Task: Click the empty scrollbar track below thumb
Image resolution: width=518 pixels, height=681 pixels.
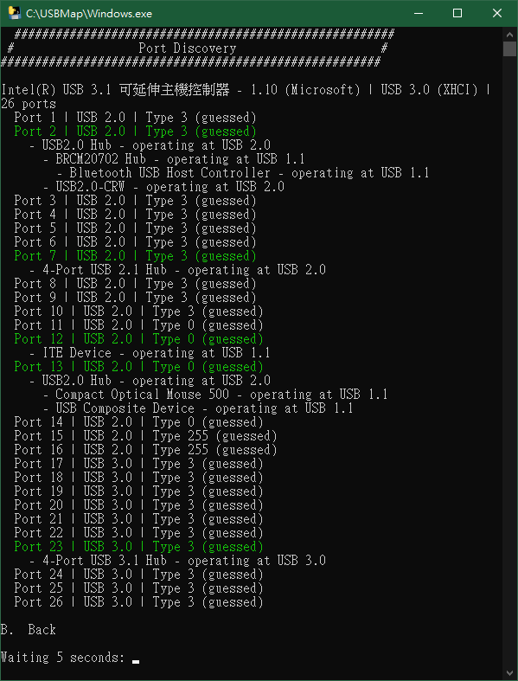Action: pos(509,361)
